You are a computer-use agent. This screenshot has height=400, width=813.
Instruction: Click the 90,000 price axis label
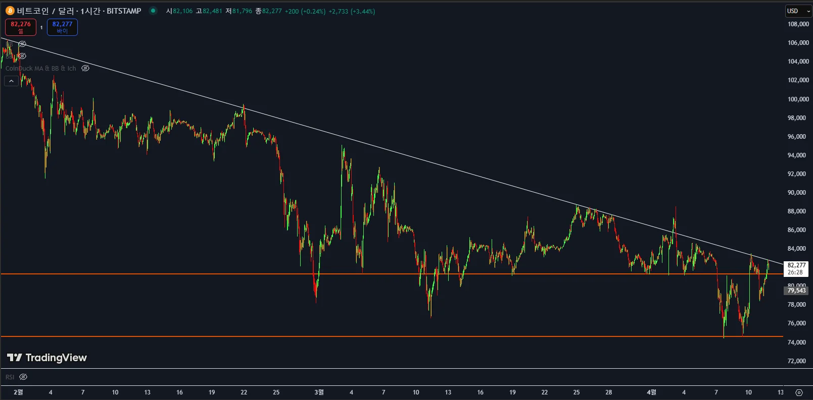796,193
